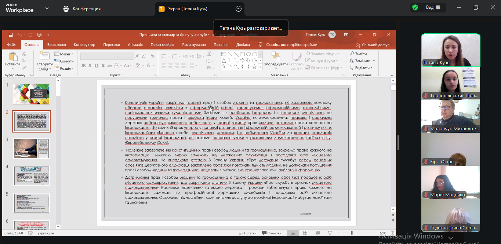Viewport: 501px width, 244px height.
Task: Toggle the Примітки comments pane
Action: 272,233
